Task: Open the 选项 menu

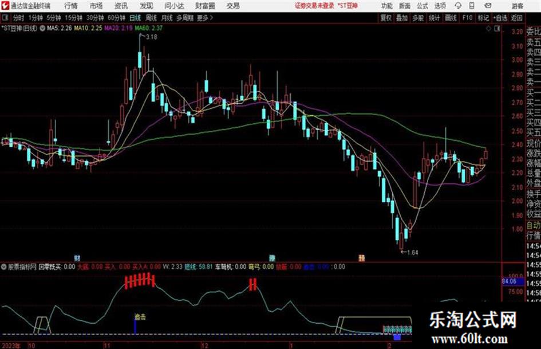Action: [x=440, y=6]
